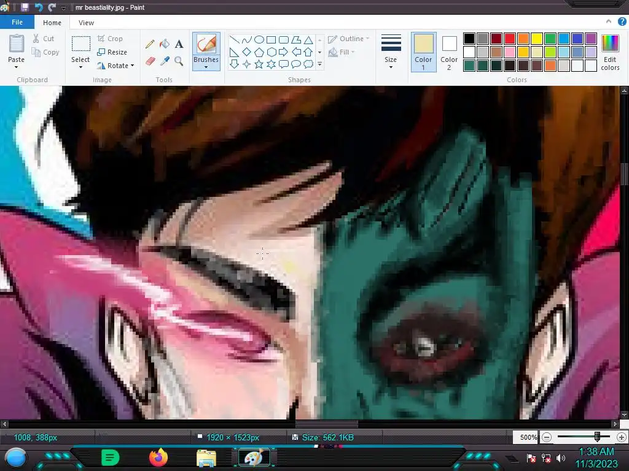629x471 pixels.
Task: Pick the purple swatch in top row
Action: (x=591, y=39)
